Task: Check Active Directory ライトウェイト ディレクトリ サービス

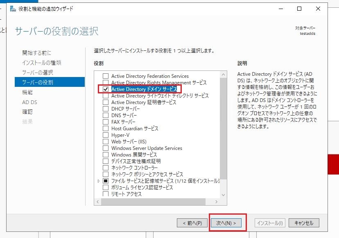Action: click(106, 95)
